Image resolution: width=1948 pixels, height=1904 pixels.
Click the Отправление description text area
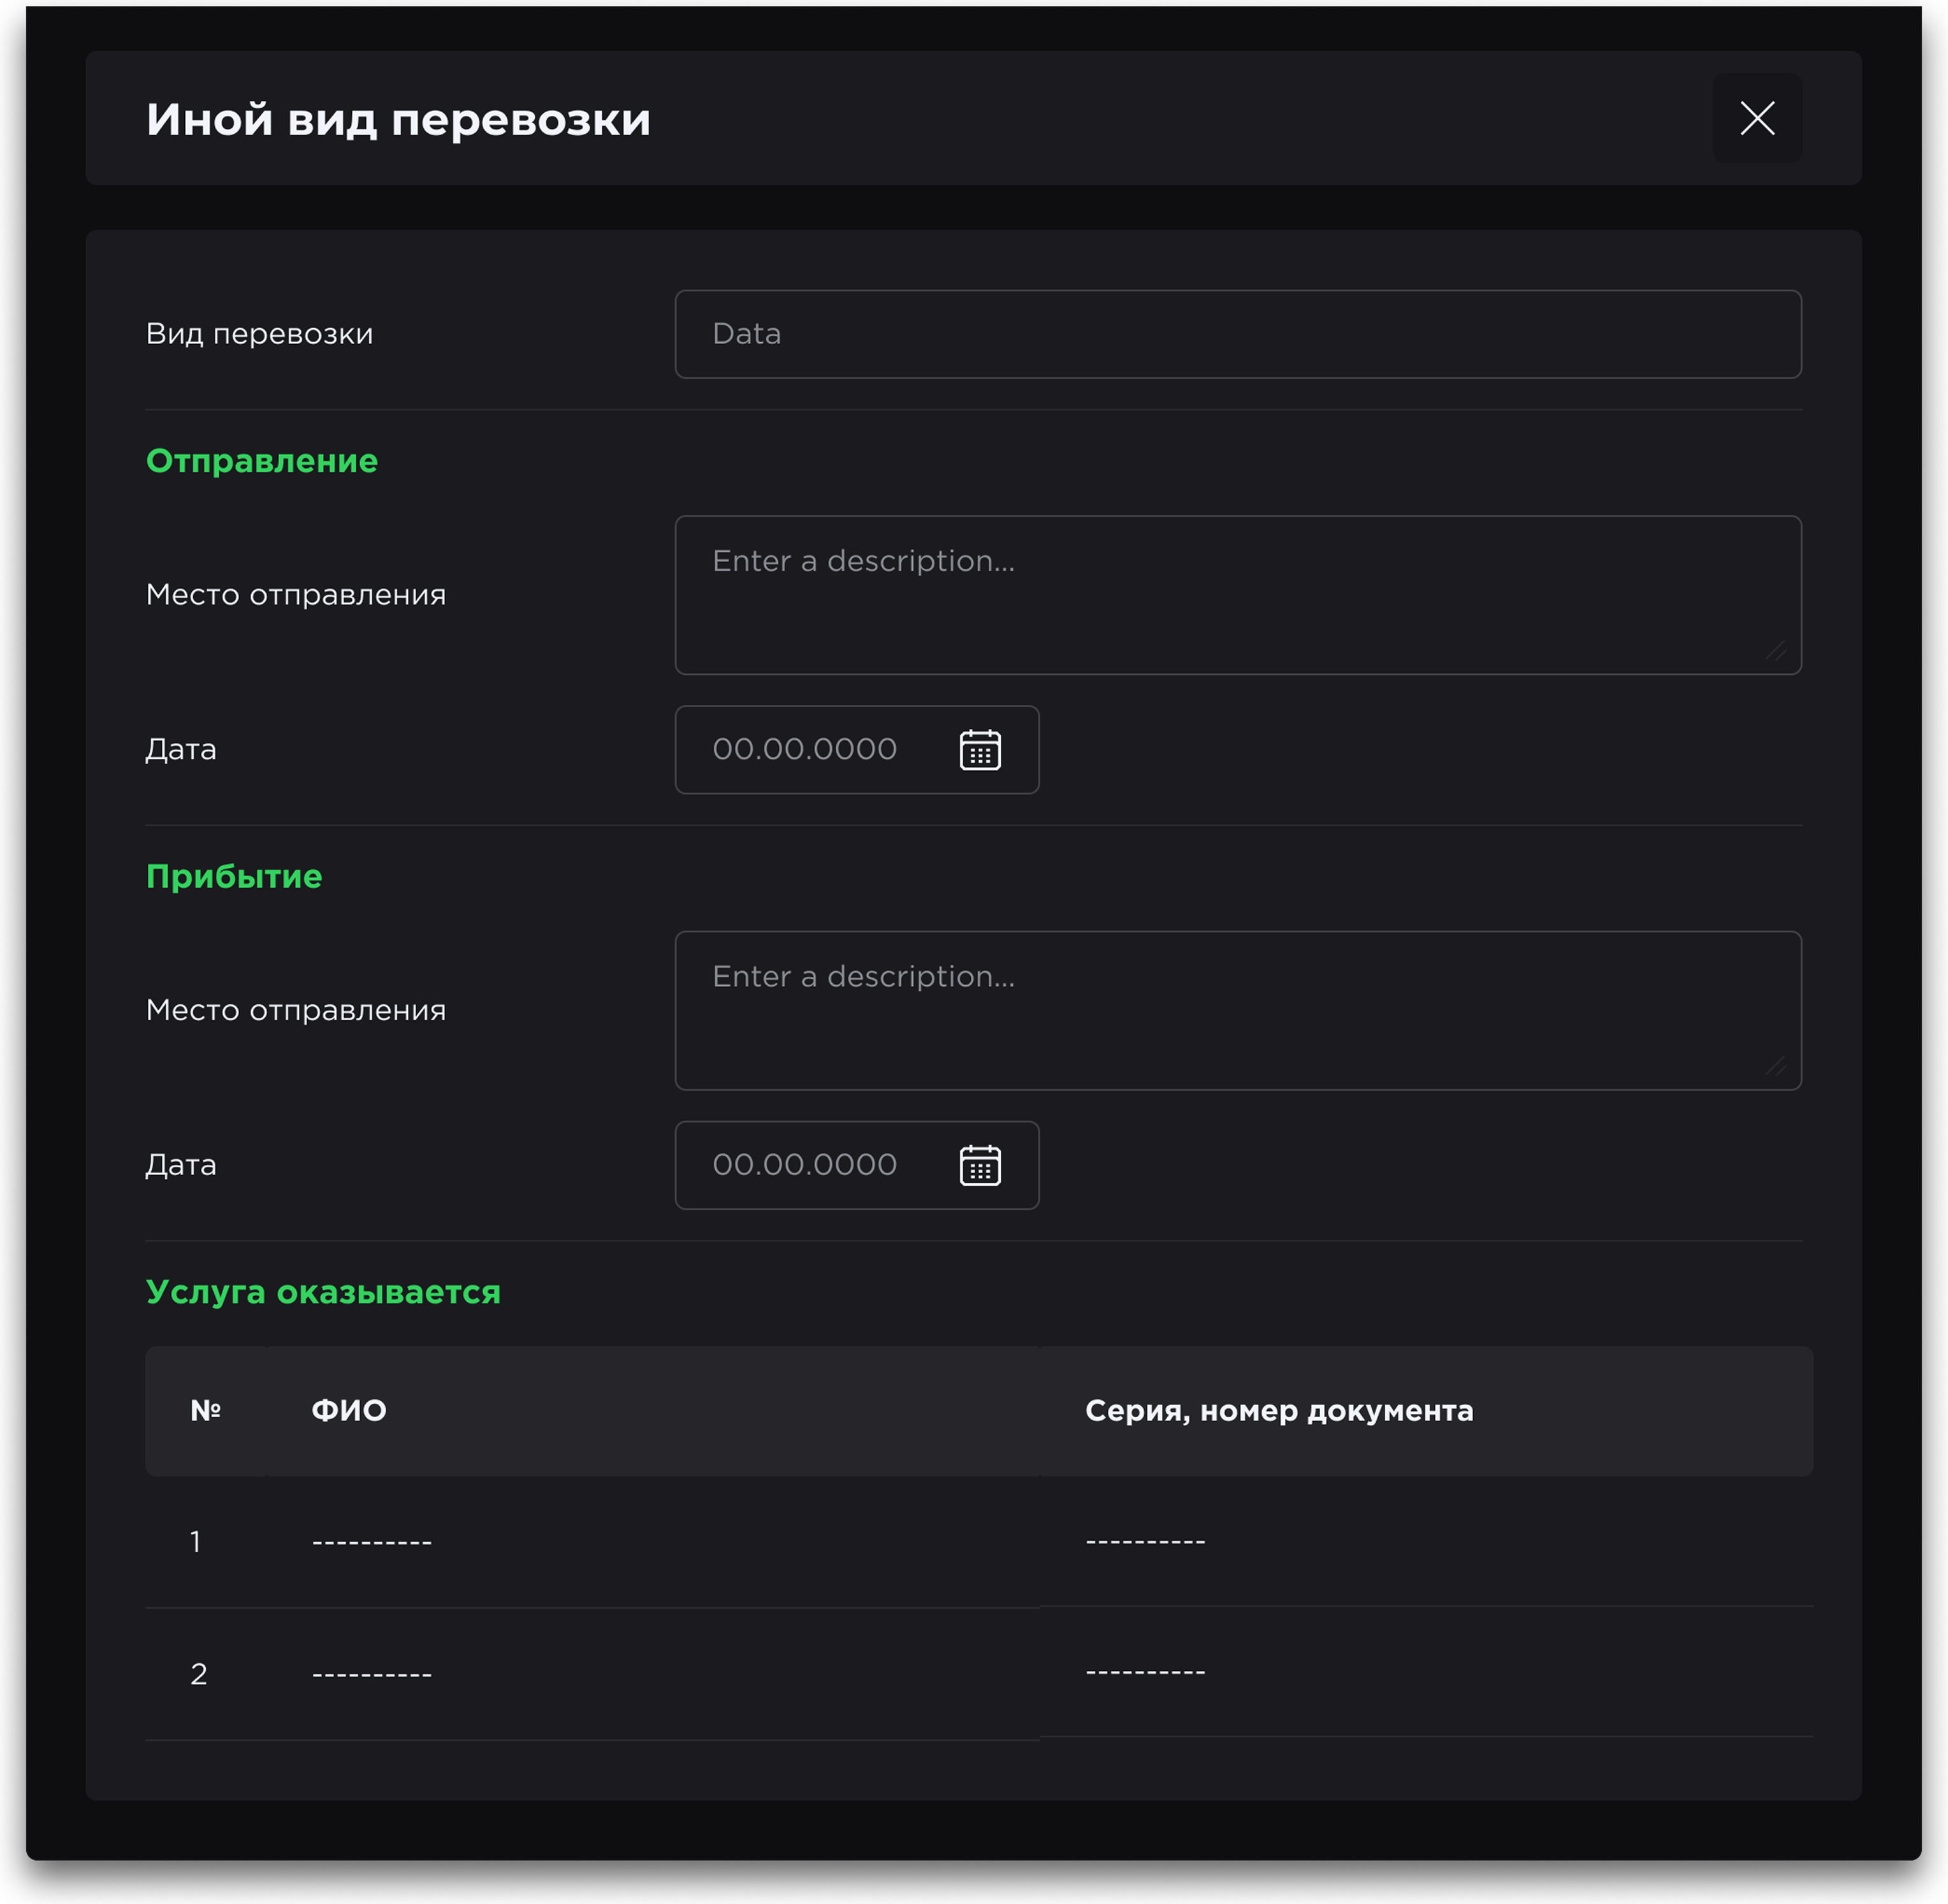1237,595
